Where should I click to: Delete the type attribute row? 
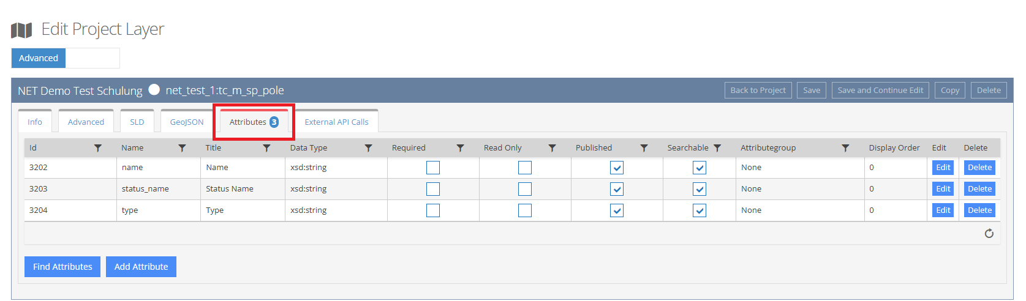[979, 210]
